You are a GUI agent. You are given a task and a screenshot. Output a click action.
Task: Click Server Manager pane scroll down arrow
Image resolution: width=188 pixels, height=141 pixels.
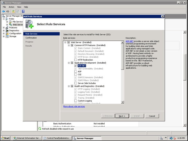tap(185, 125)
